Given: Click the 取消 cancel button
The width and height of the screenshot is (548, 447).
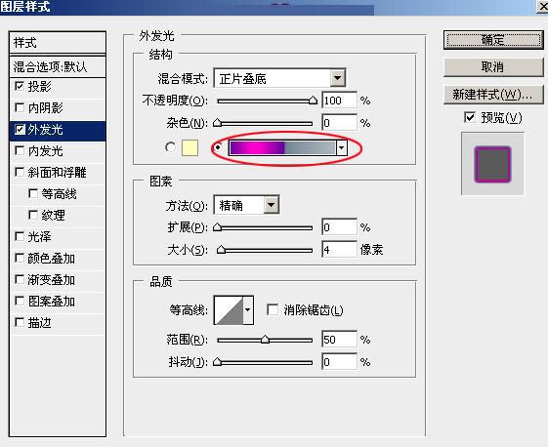Looking at the screenshot, I should point(493,66).
